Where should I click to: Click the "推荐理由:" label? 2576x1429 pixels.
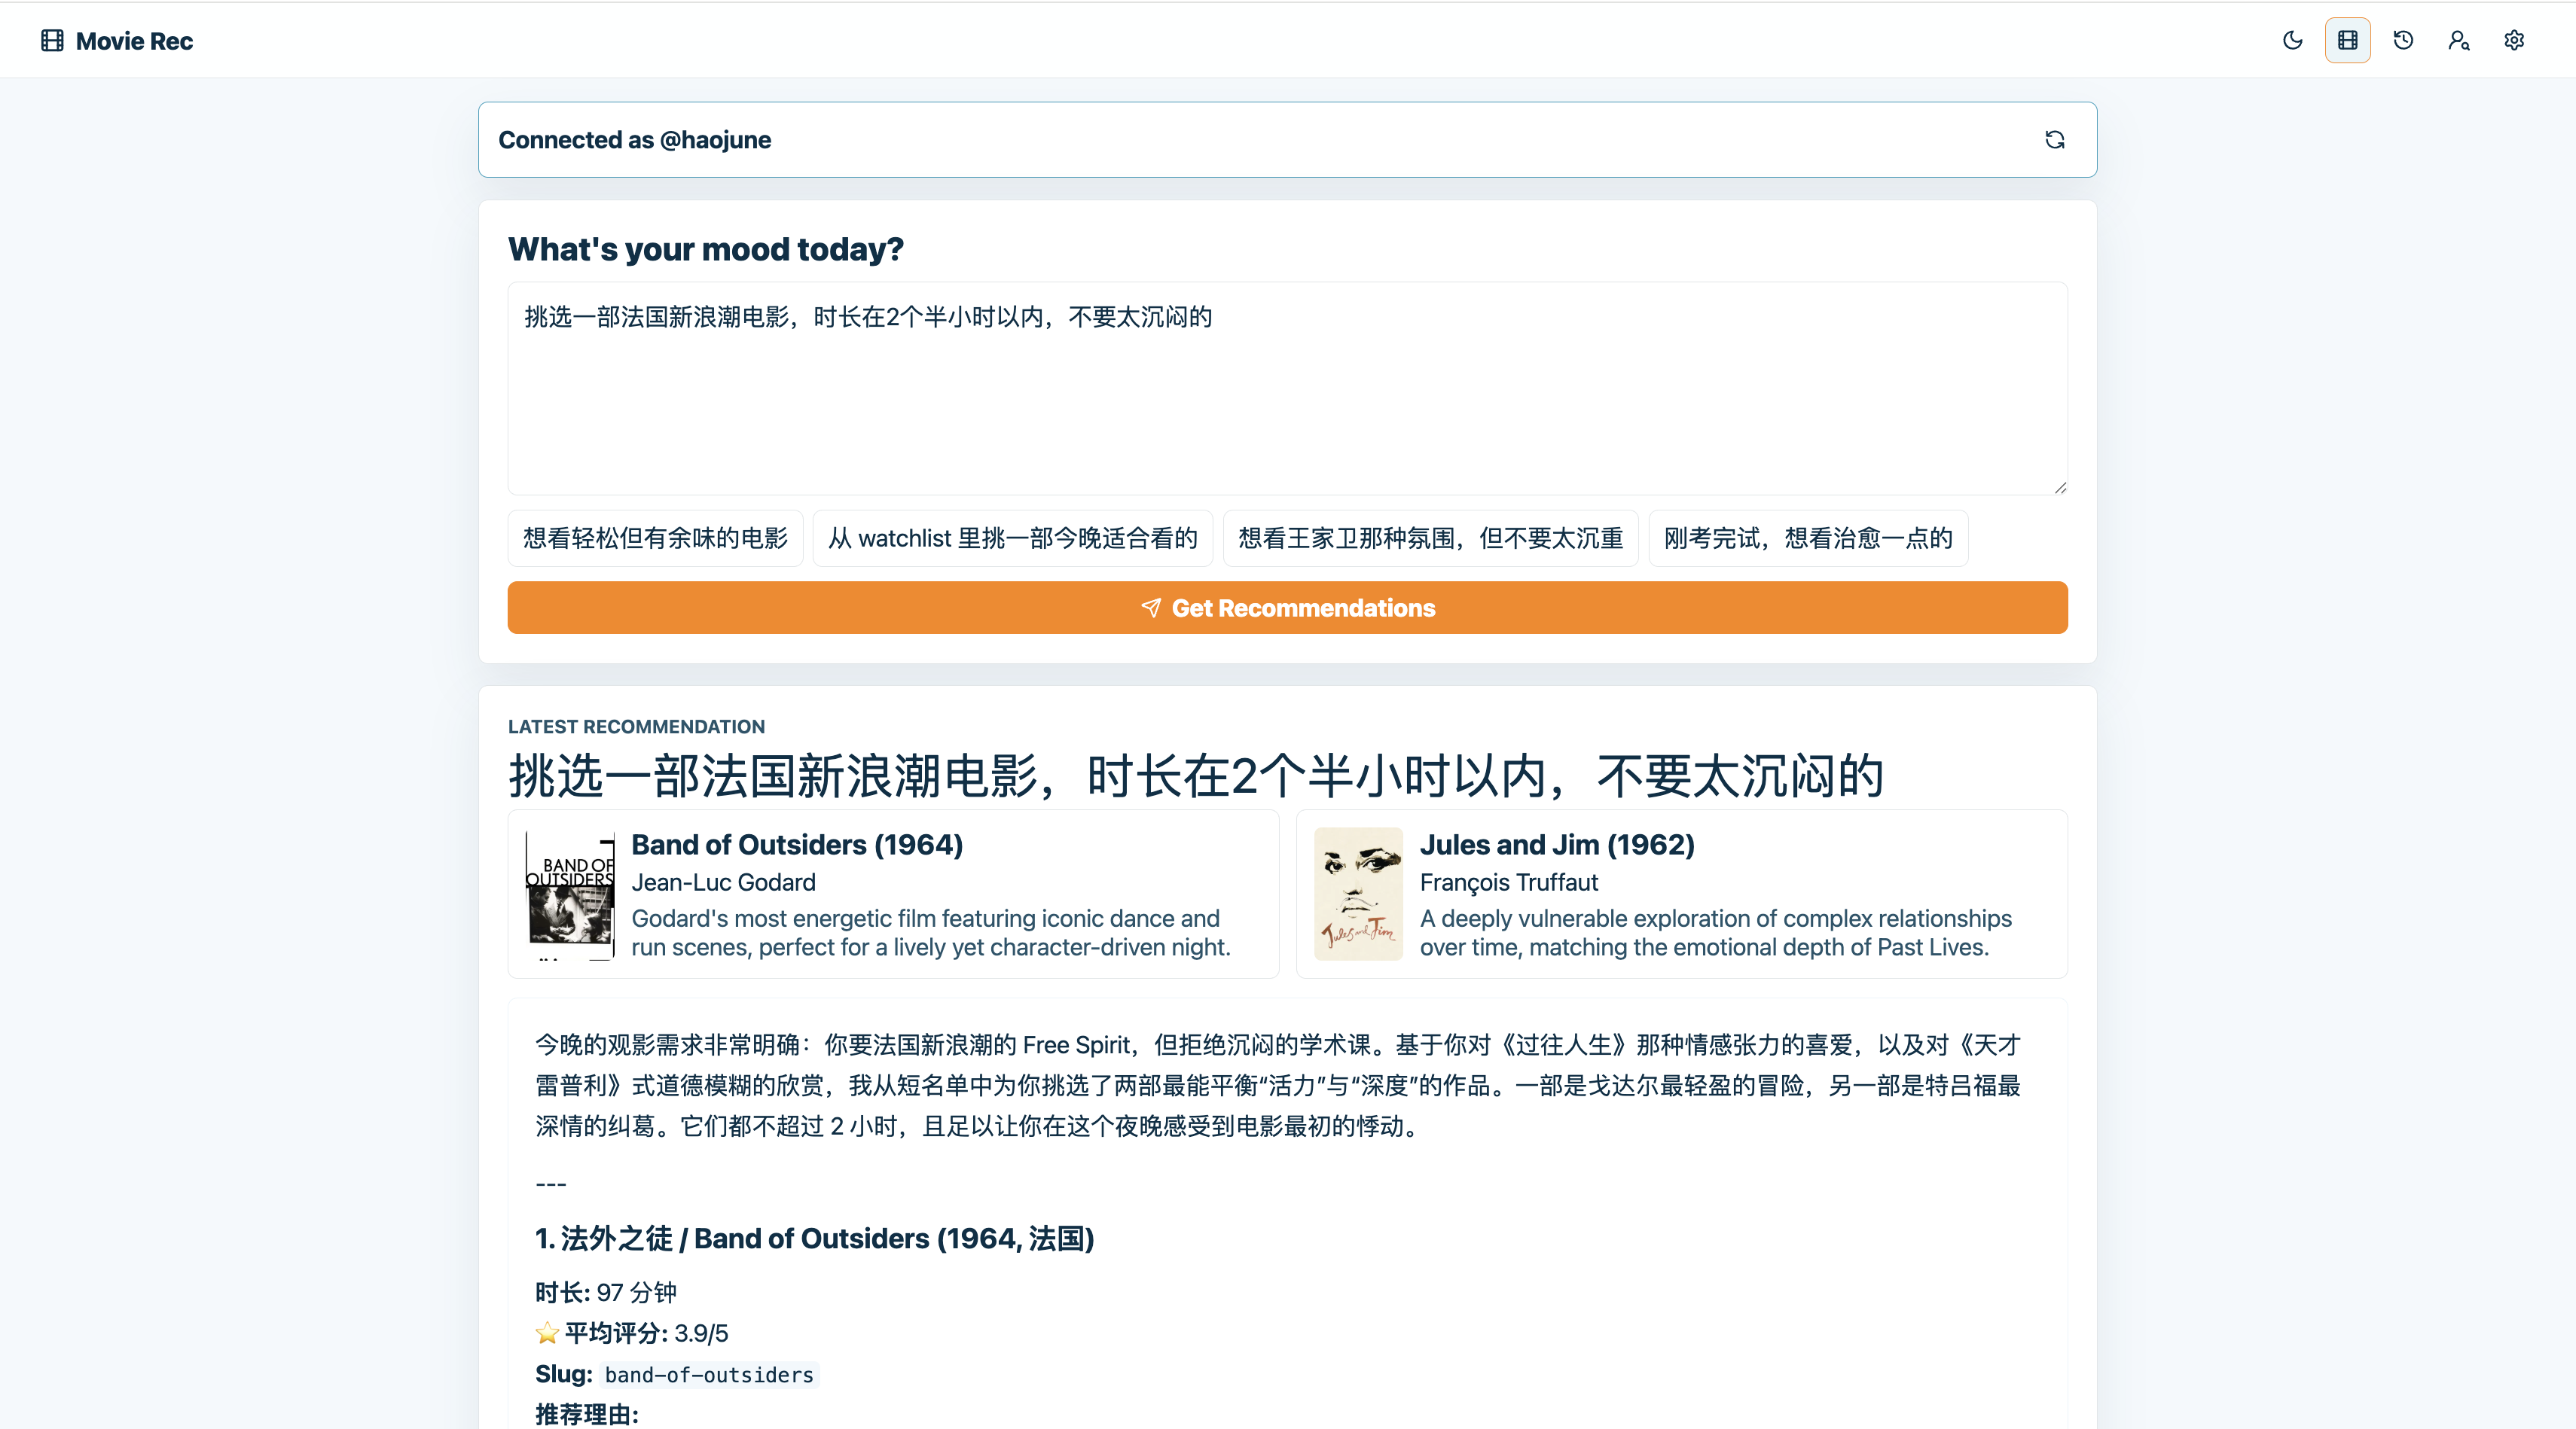click(x=587, y=1414)
